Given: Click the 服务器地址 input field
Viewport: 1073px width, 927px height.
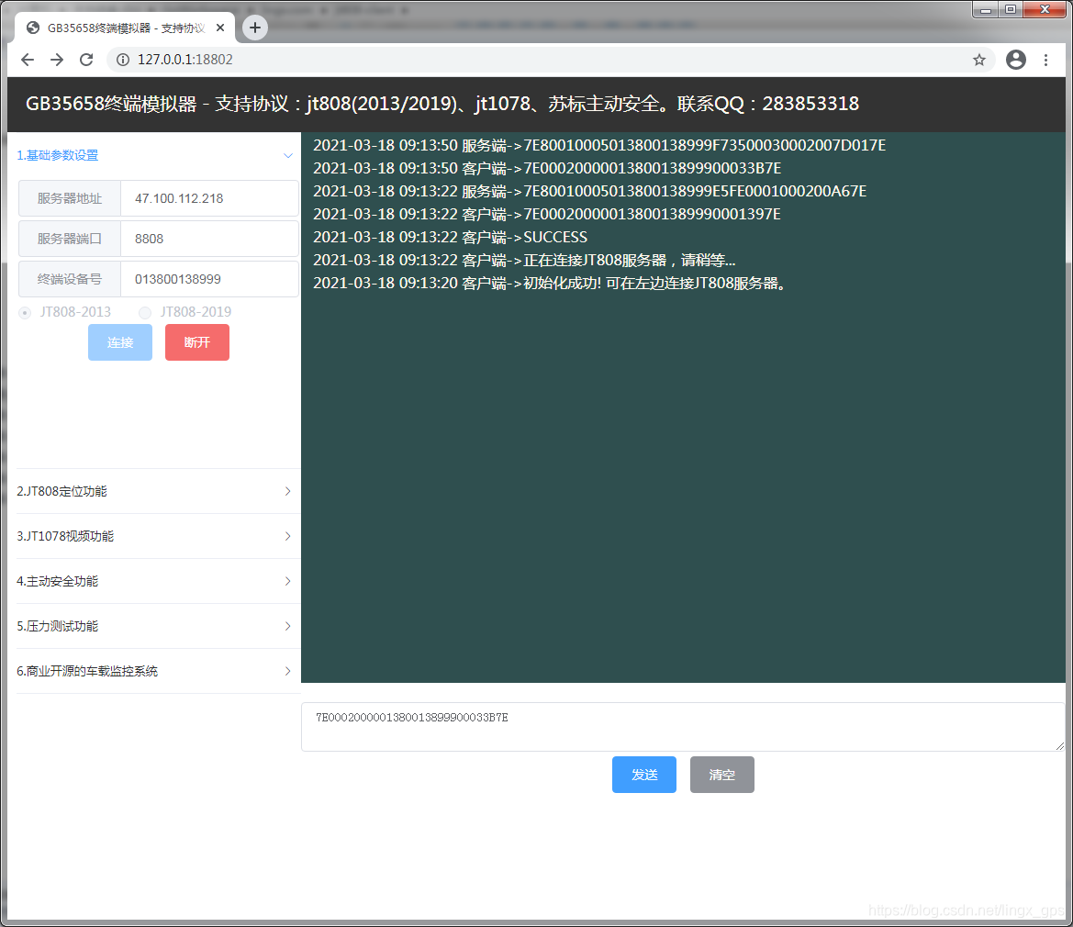Looking at the screenshot, I should (x=209, y=198).
